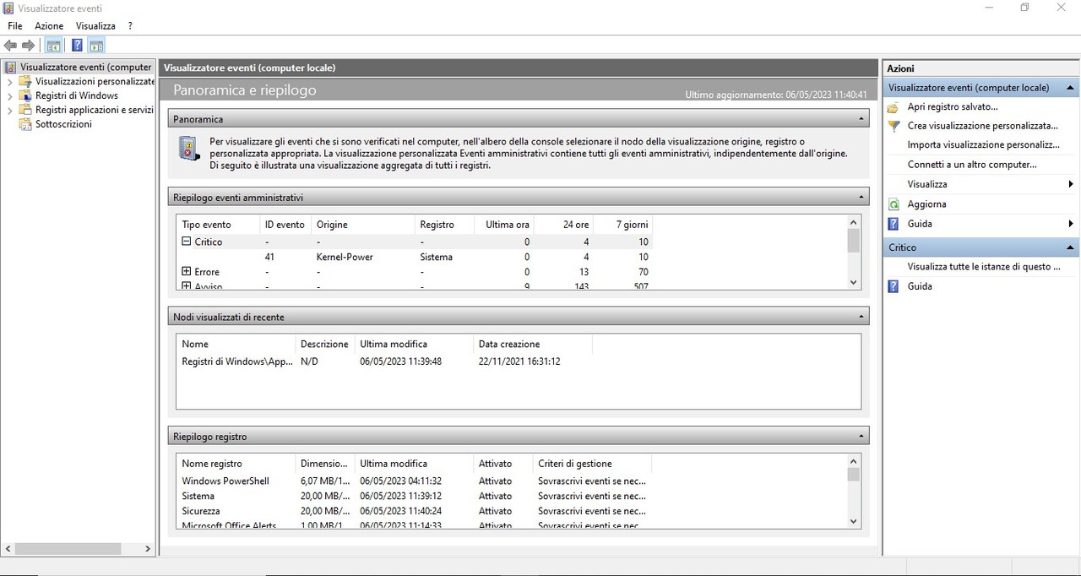Collapse Riepilogo eventi amministrativi section
The height and width of the screenshot is (576, 1081).
(862, 197)
